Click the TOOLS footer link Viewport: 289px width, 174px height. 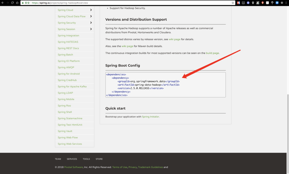coord(86,159)
